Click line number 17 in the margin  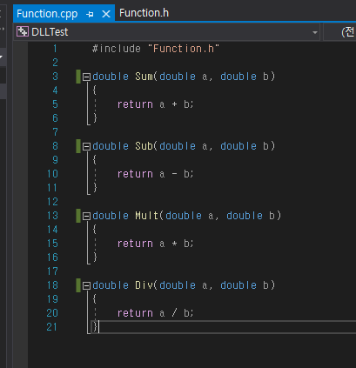point(52,271)
